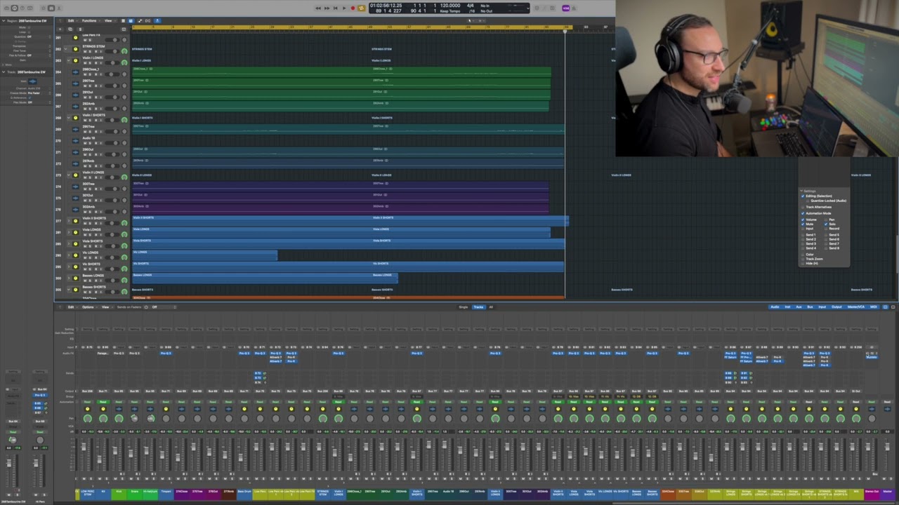Click the scissors Editors button in control bar
This screenshot has width=899, height=505.
[x=59, y=8]
